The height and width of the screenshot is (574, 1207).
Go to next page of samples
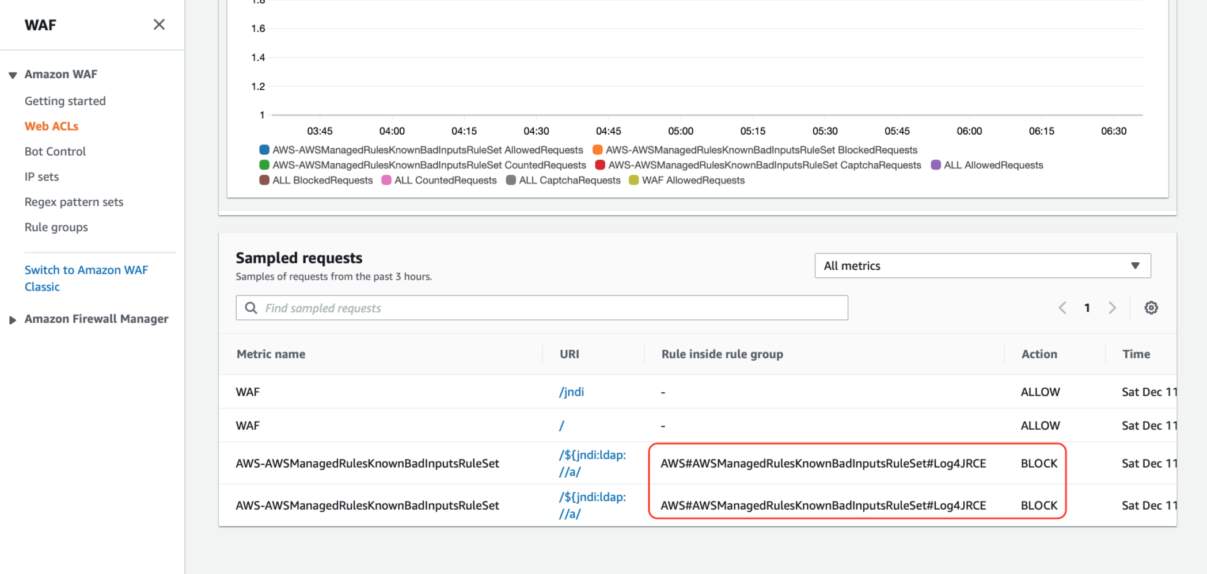[x=1112, y=308]
